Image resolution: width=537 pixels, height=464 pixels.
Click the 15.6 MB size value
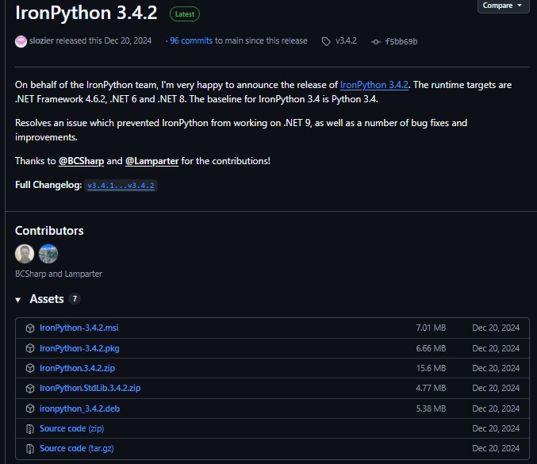pyautogui.click(x=431, y=368)
